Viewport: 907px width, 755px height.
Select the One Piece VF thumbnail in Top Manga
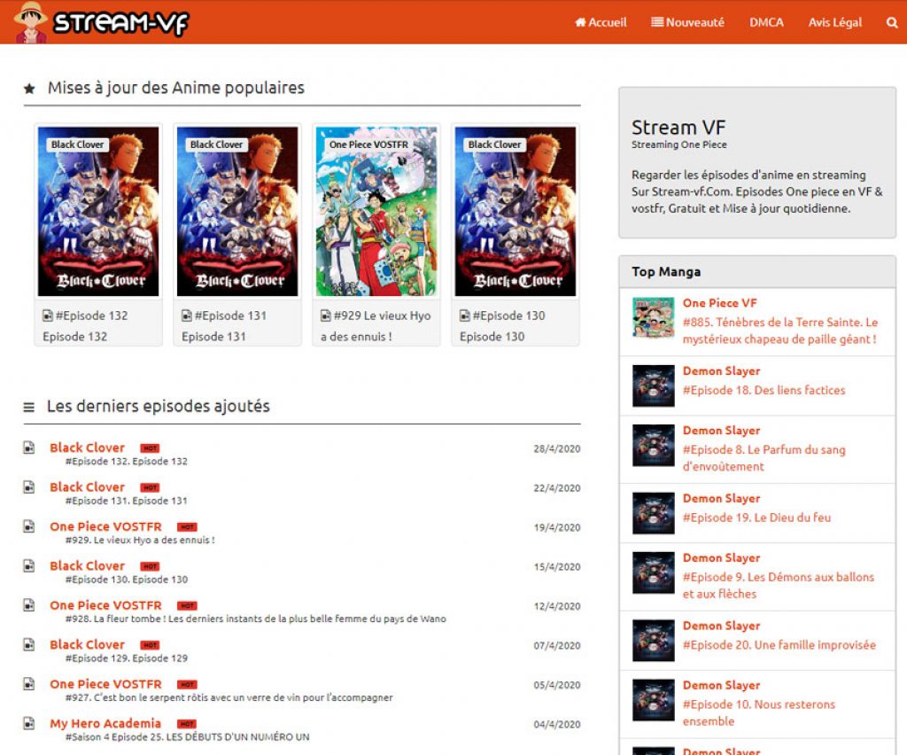[x=654, y=318]
